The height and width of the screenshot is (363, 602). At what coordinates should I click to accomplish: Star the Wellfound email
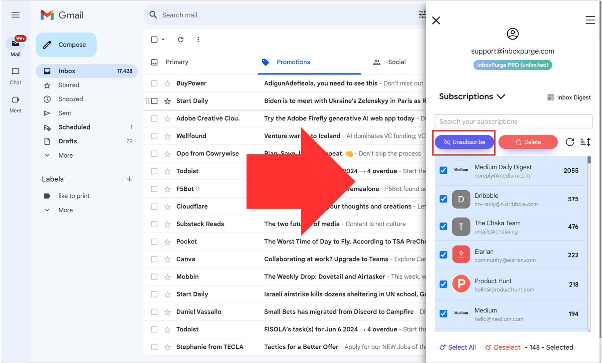(168, 136)
